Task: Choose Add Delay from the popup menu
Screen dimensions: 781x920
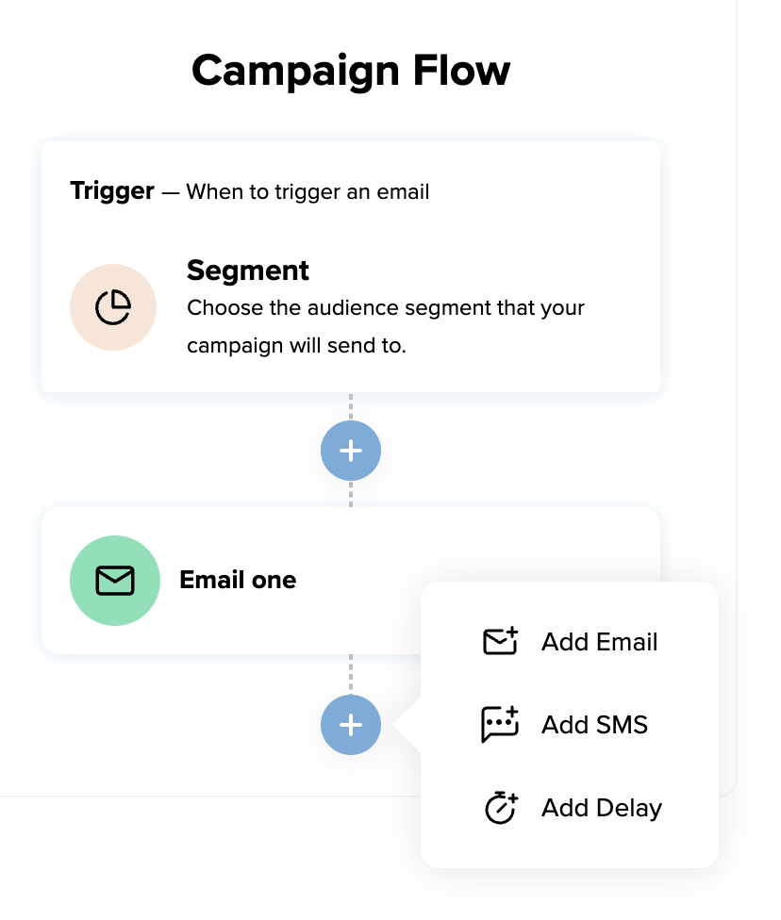Action: (x=601, y=808)
